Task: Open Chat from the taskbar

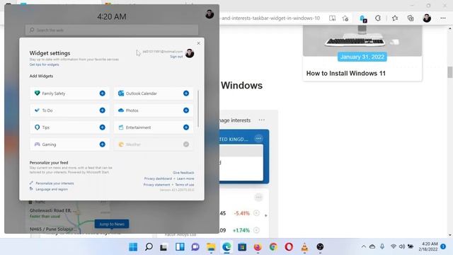Action: point(195,247)
